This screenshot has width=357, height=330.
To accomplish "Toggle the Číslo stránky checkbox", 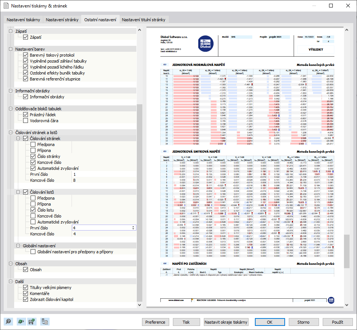I will point(33,156).
